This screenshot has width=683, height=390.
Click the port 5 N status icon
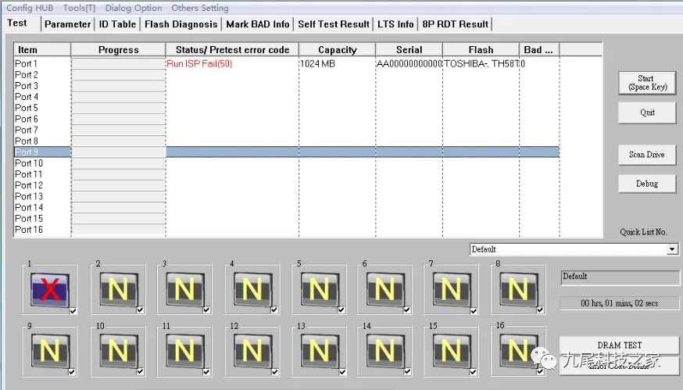tap(318, 289)
